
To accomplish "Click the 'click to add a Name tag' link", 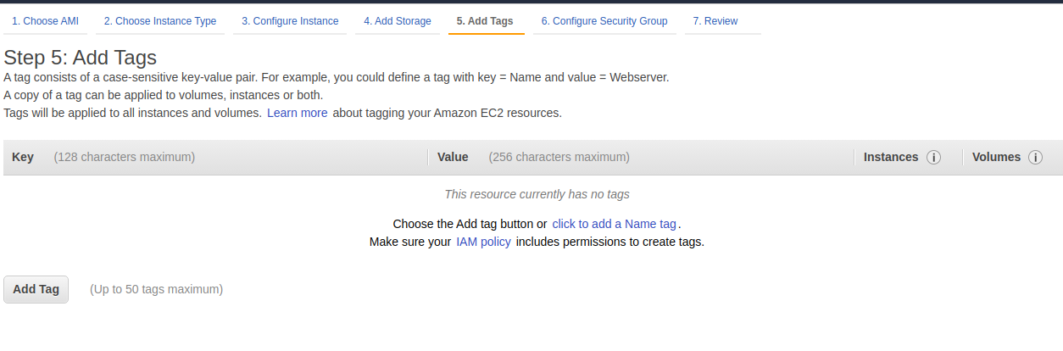I will (614, 224).
